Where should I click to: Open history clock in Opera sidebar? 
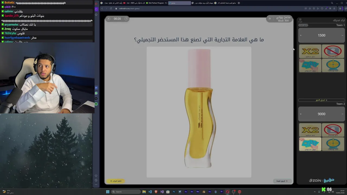pos(96,180)
